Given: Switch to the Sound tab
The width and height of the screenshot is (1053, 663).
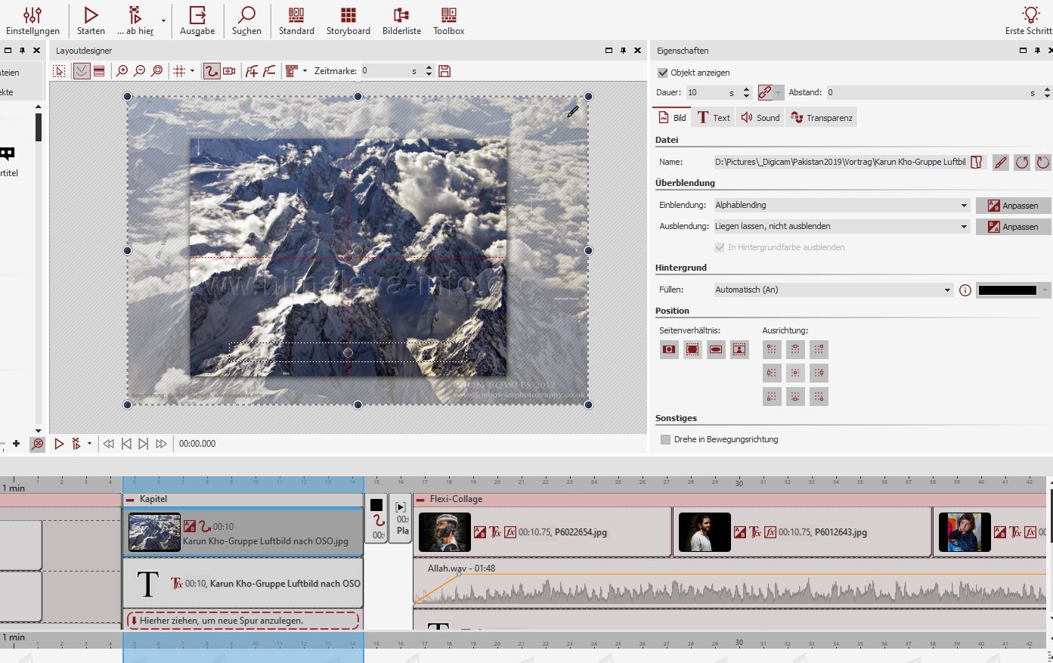Looking at the screenshot, I should coord(760,118).
